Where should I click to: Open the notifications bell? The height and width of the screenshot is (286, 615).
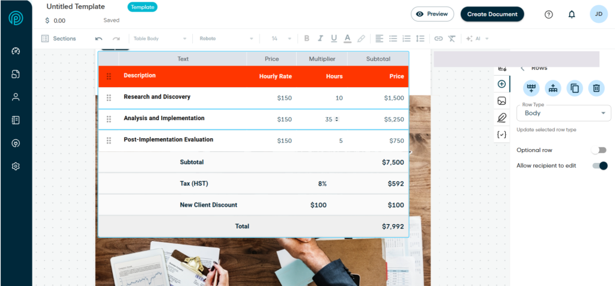pyautogui.click(x=572, y=14)
